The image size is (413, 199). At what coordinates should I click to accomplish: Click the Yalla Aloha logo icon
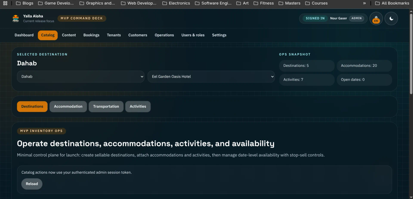coord(16,19)
